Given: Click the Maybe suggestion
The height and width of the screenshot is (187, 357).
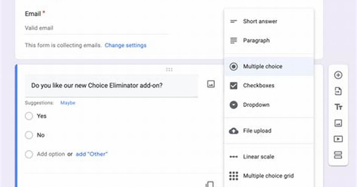Looking at the screenshot, I should 68,103.
